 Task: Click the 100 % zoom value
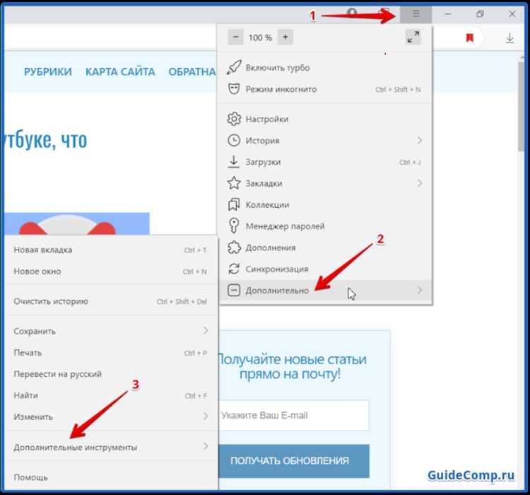pos(260,37)
